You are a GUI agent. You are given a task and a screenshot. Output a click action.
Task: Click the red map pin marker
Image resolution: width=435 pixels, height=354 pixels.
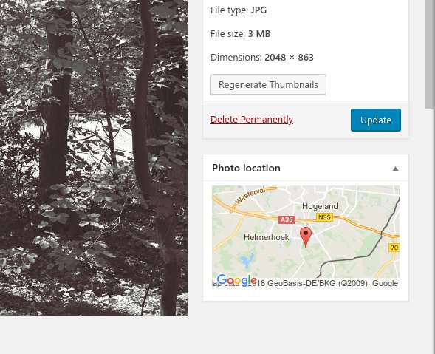click(306, 237)
